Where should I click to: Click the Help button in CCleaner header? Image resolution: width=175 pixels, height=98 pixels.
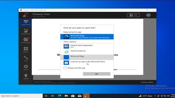(x=133, y=15)
